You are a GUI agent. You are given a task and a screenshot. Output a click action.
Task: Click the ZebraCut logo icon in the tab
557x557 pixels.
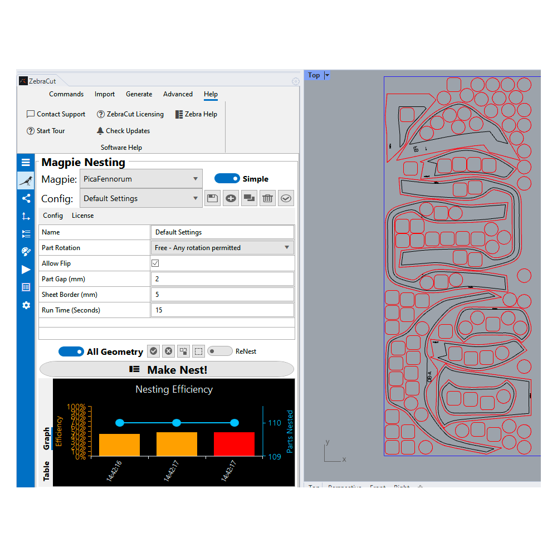pyautogui.click(x=23, y=81)
